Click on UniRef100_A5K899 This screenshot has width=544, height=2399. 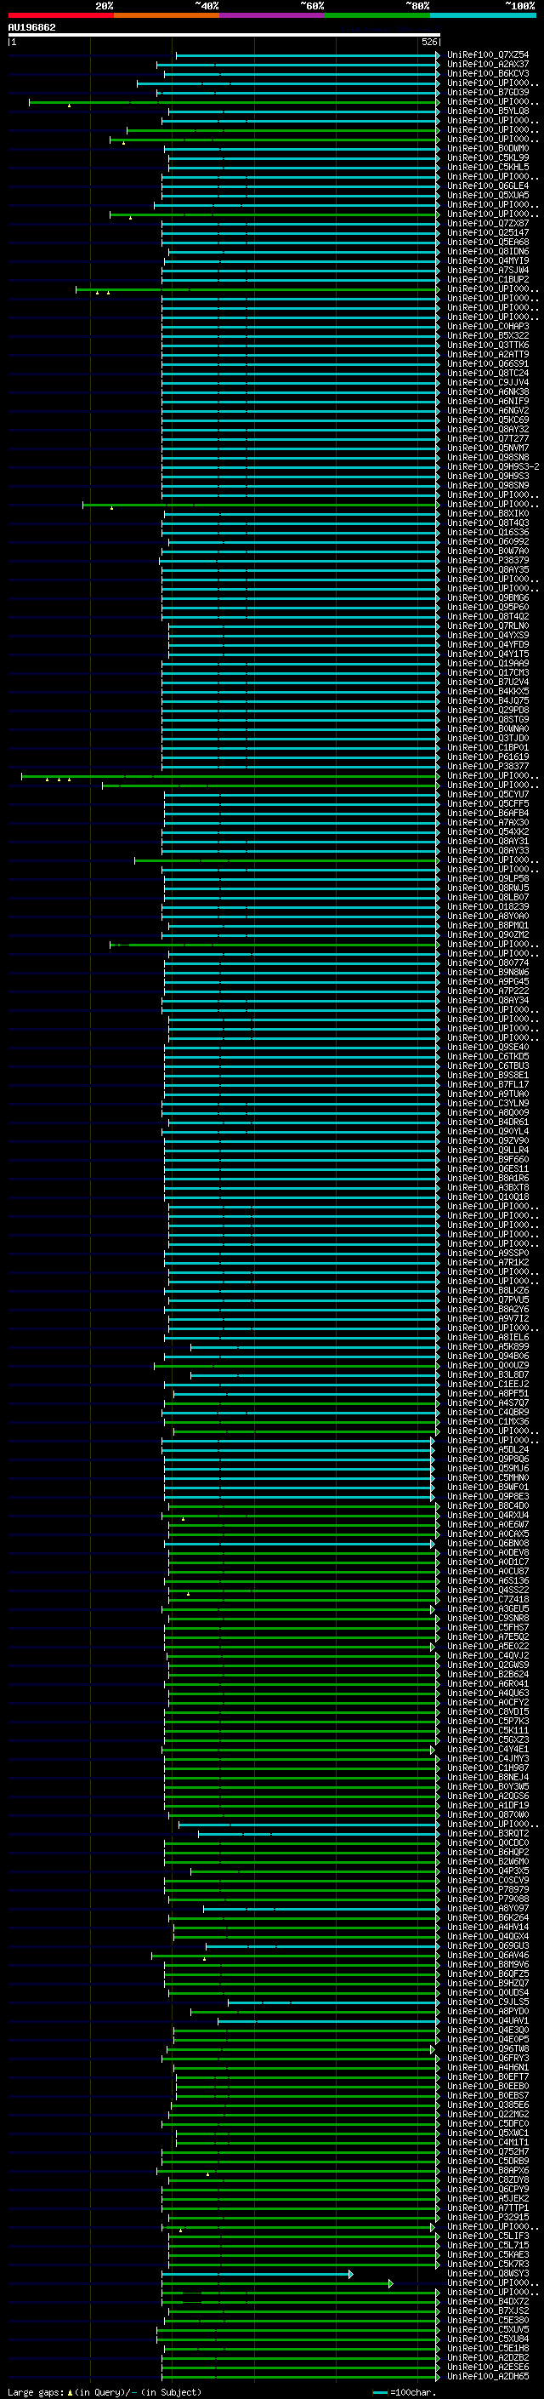click(487, 1346)
